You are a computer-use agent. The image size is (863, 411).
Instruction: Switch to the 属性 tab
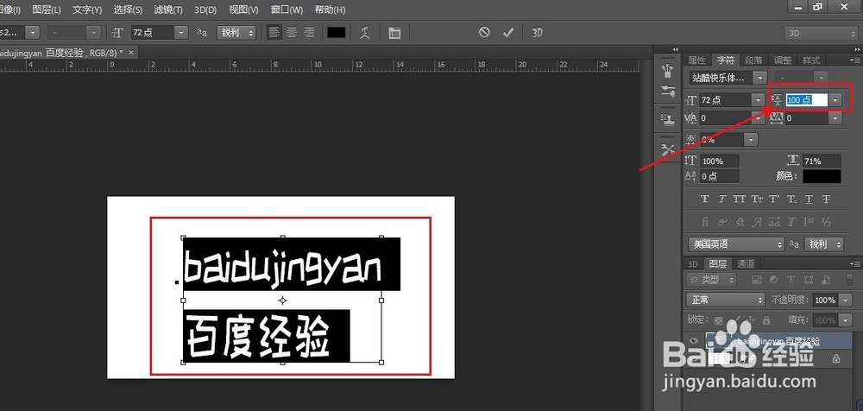click(696, 60)
